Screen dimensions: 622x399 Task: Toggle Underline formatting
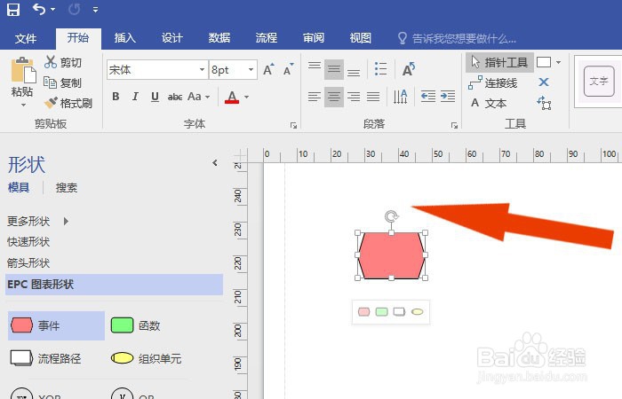pos(155,97)
